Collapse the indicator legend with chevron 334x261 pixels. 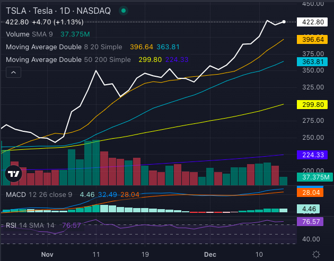click(x=14, y=73)
